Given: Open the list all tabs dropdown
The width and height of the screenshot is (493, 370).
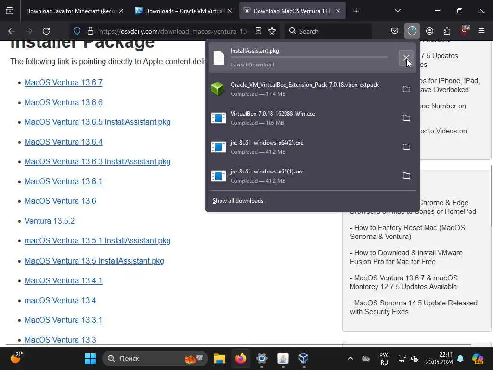Looking at the screenshot, I should click(397, 11).
